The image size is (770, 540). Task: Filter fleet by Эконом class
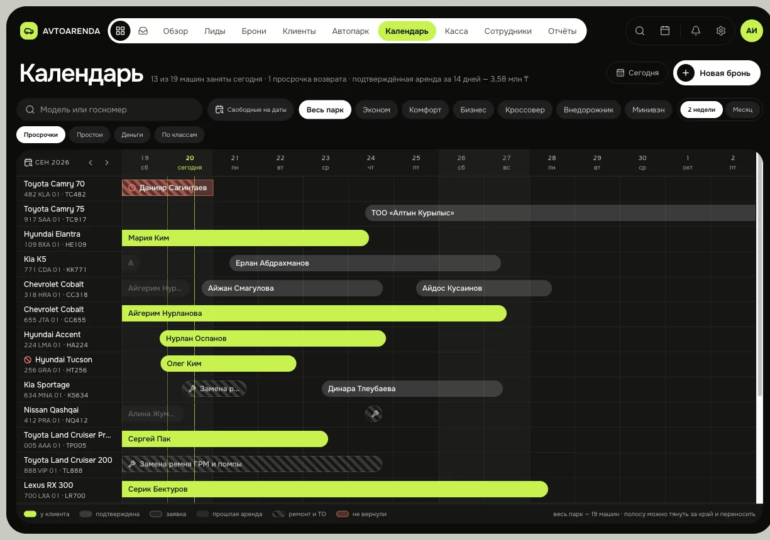point(377,109)
